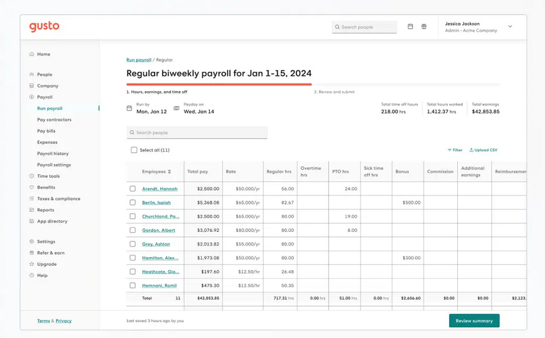This screenshot has width=545, height=338.
Task: Click the Filter icon above the table
Action: pyautogui.click(x=450, y=150)
